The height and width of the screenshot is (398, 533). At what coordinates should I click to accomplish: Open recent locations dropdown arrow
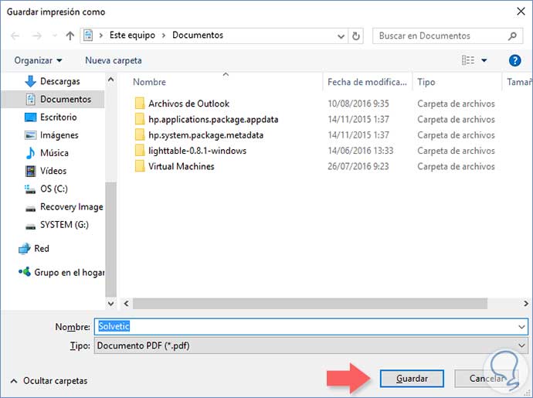[x=54, y=36]
